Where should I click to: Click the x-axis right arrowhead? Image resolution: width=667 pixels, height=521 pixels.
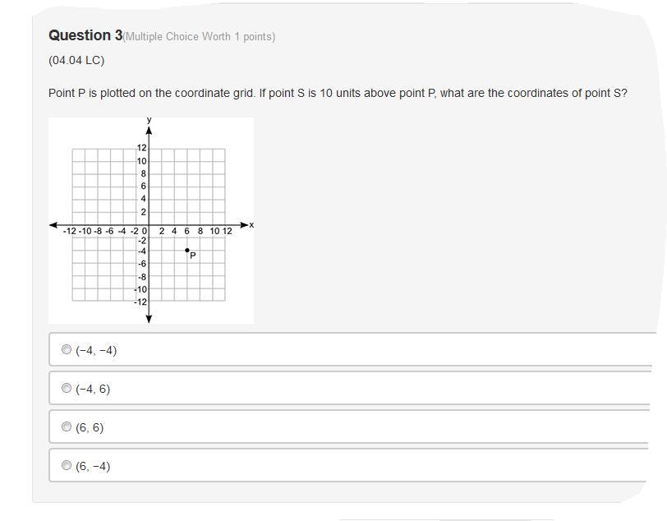tap(244, 224)
